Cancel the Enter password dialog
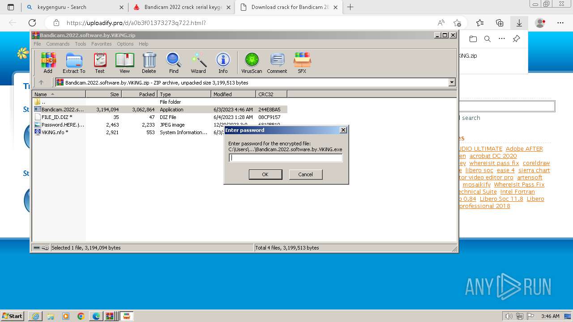 click(305, 174)
